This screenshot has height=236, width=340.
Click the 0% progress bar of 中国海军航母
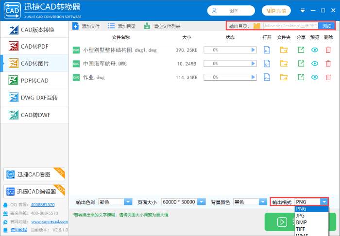(x=230, y=64)
